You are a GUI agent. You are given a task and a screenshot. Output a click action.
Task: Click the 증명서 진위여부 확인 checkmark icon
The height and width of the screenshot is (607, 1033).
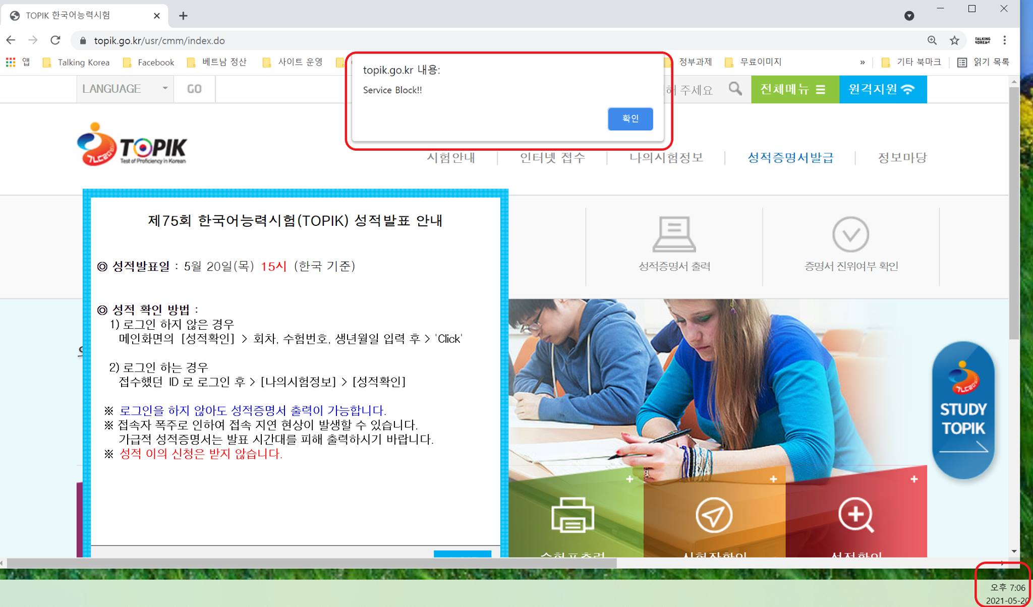[851, 234]
